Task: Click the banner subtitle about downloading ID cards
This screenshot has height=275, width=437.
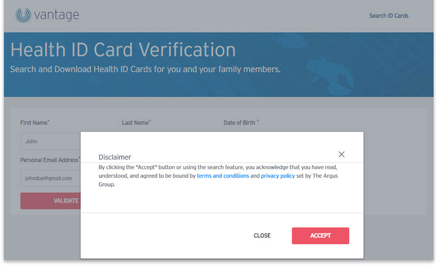Action: [145, 69]
